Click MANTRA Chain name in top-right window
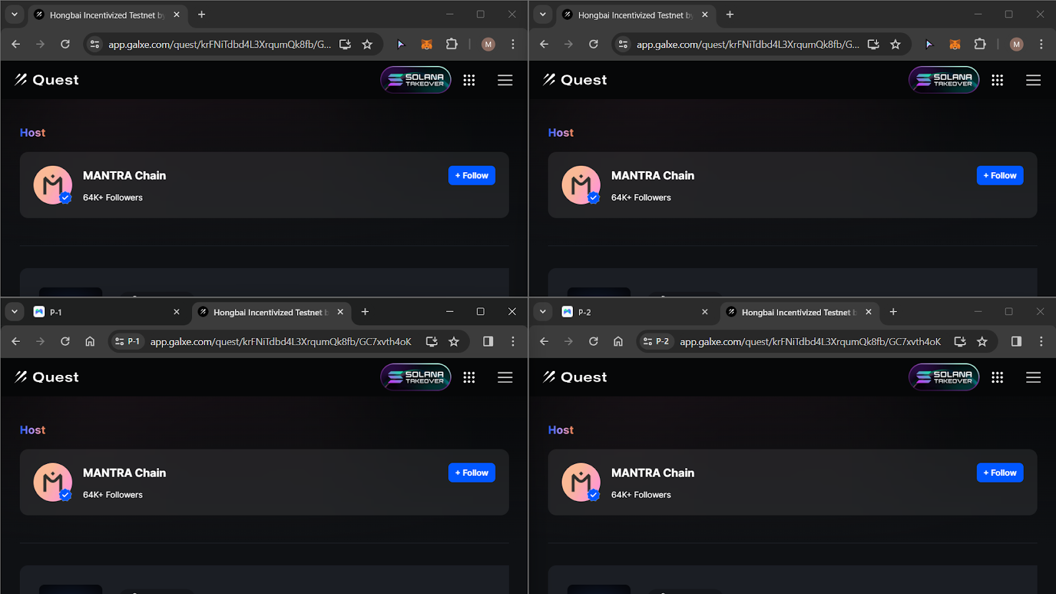 (653, 176)
